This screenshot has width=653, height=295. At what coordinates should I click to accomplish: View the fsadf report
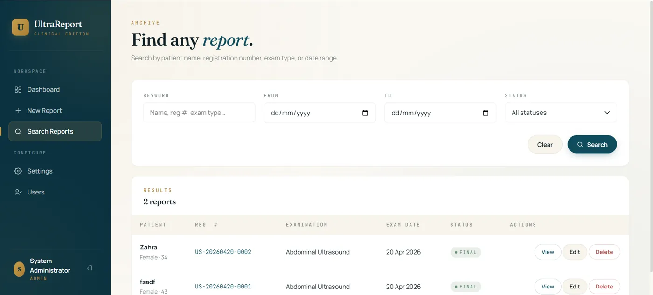point(548,287)
